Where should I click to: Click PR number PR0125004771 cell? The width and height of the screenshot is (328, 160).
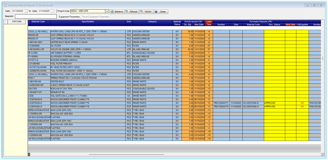(x=221, y=103)
